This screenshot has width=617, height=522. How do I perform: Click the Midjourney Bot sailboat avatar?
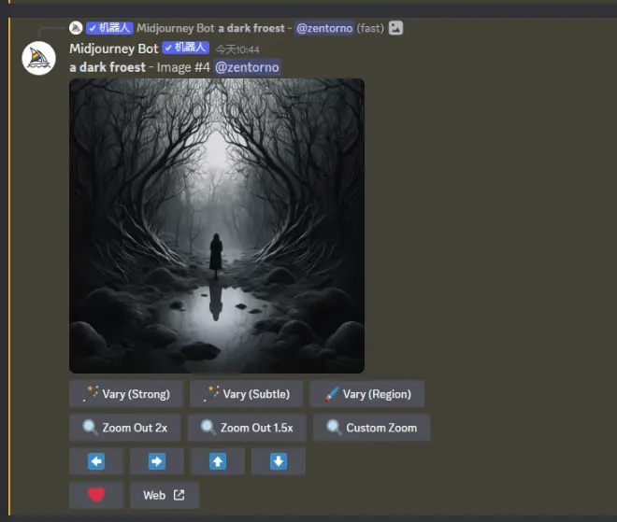coord(38,59)
